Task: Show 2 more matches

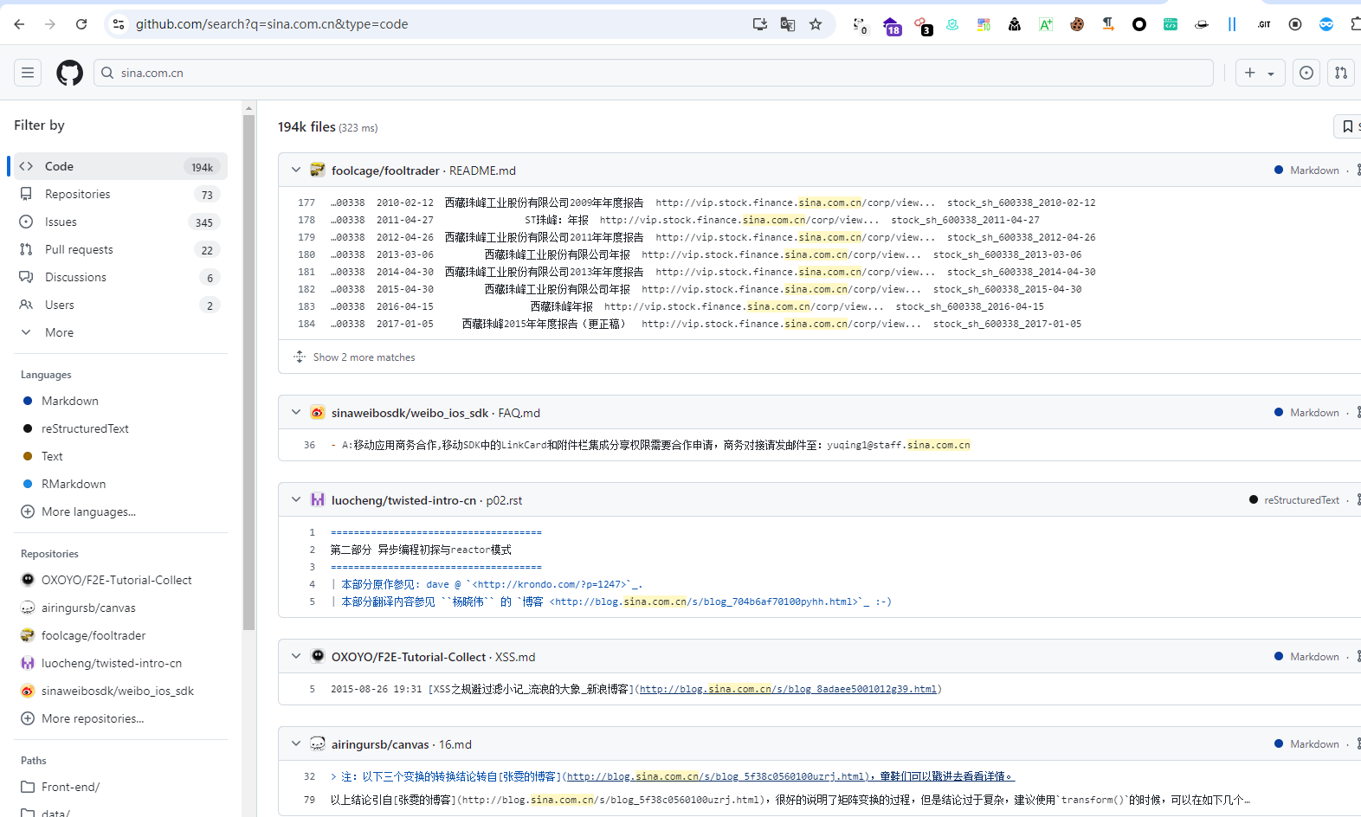Action: click(x=364, y=357)
